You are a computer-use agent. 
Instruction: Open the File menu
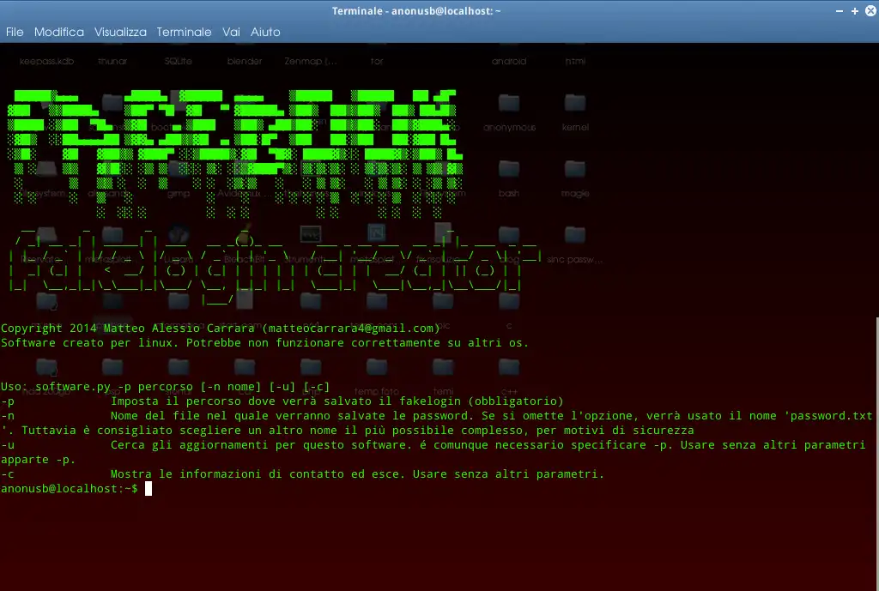point(15,32)
